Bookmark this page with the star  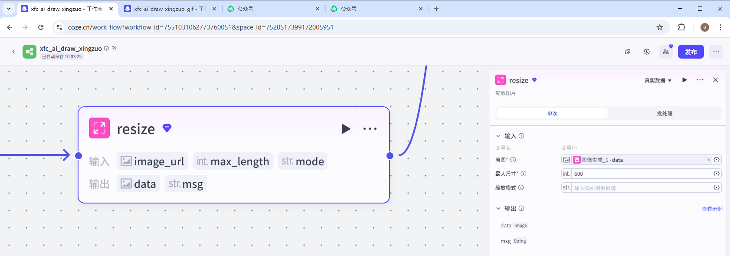click(x=660, y=27)
